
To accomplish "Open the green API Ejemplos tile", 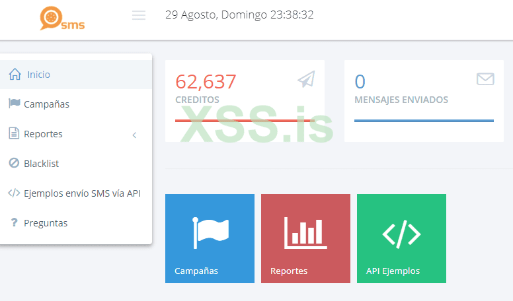I will 401,238.
